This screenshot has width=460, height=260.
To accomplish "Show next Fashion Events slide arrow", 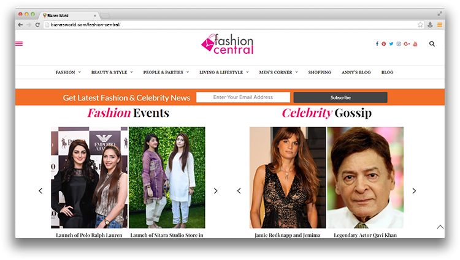I will tap(216, 191).
